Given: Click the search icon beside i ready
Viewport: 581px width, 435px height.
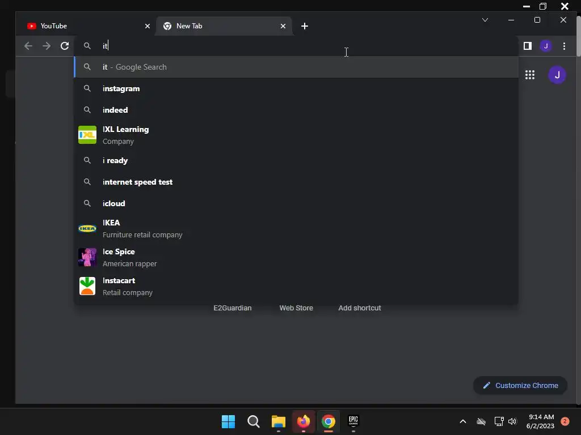Looking at the screenshot, I should click(87, 160).
